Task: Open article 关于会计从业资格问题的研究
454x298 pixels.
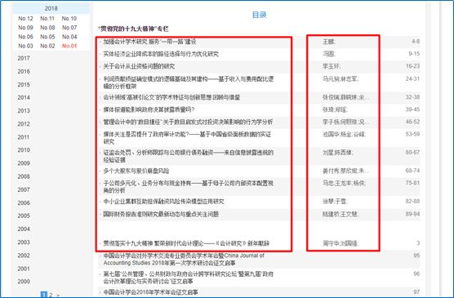Action: tap(139, 66)
